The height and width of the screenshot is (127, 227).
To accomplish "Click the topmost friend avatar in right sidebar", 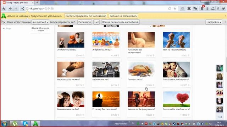I will [220, 68].
